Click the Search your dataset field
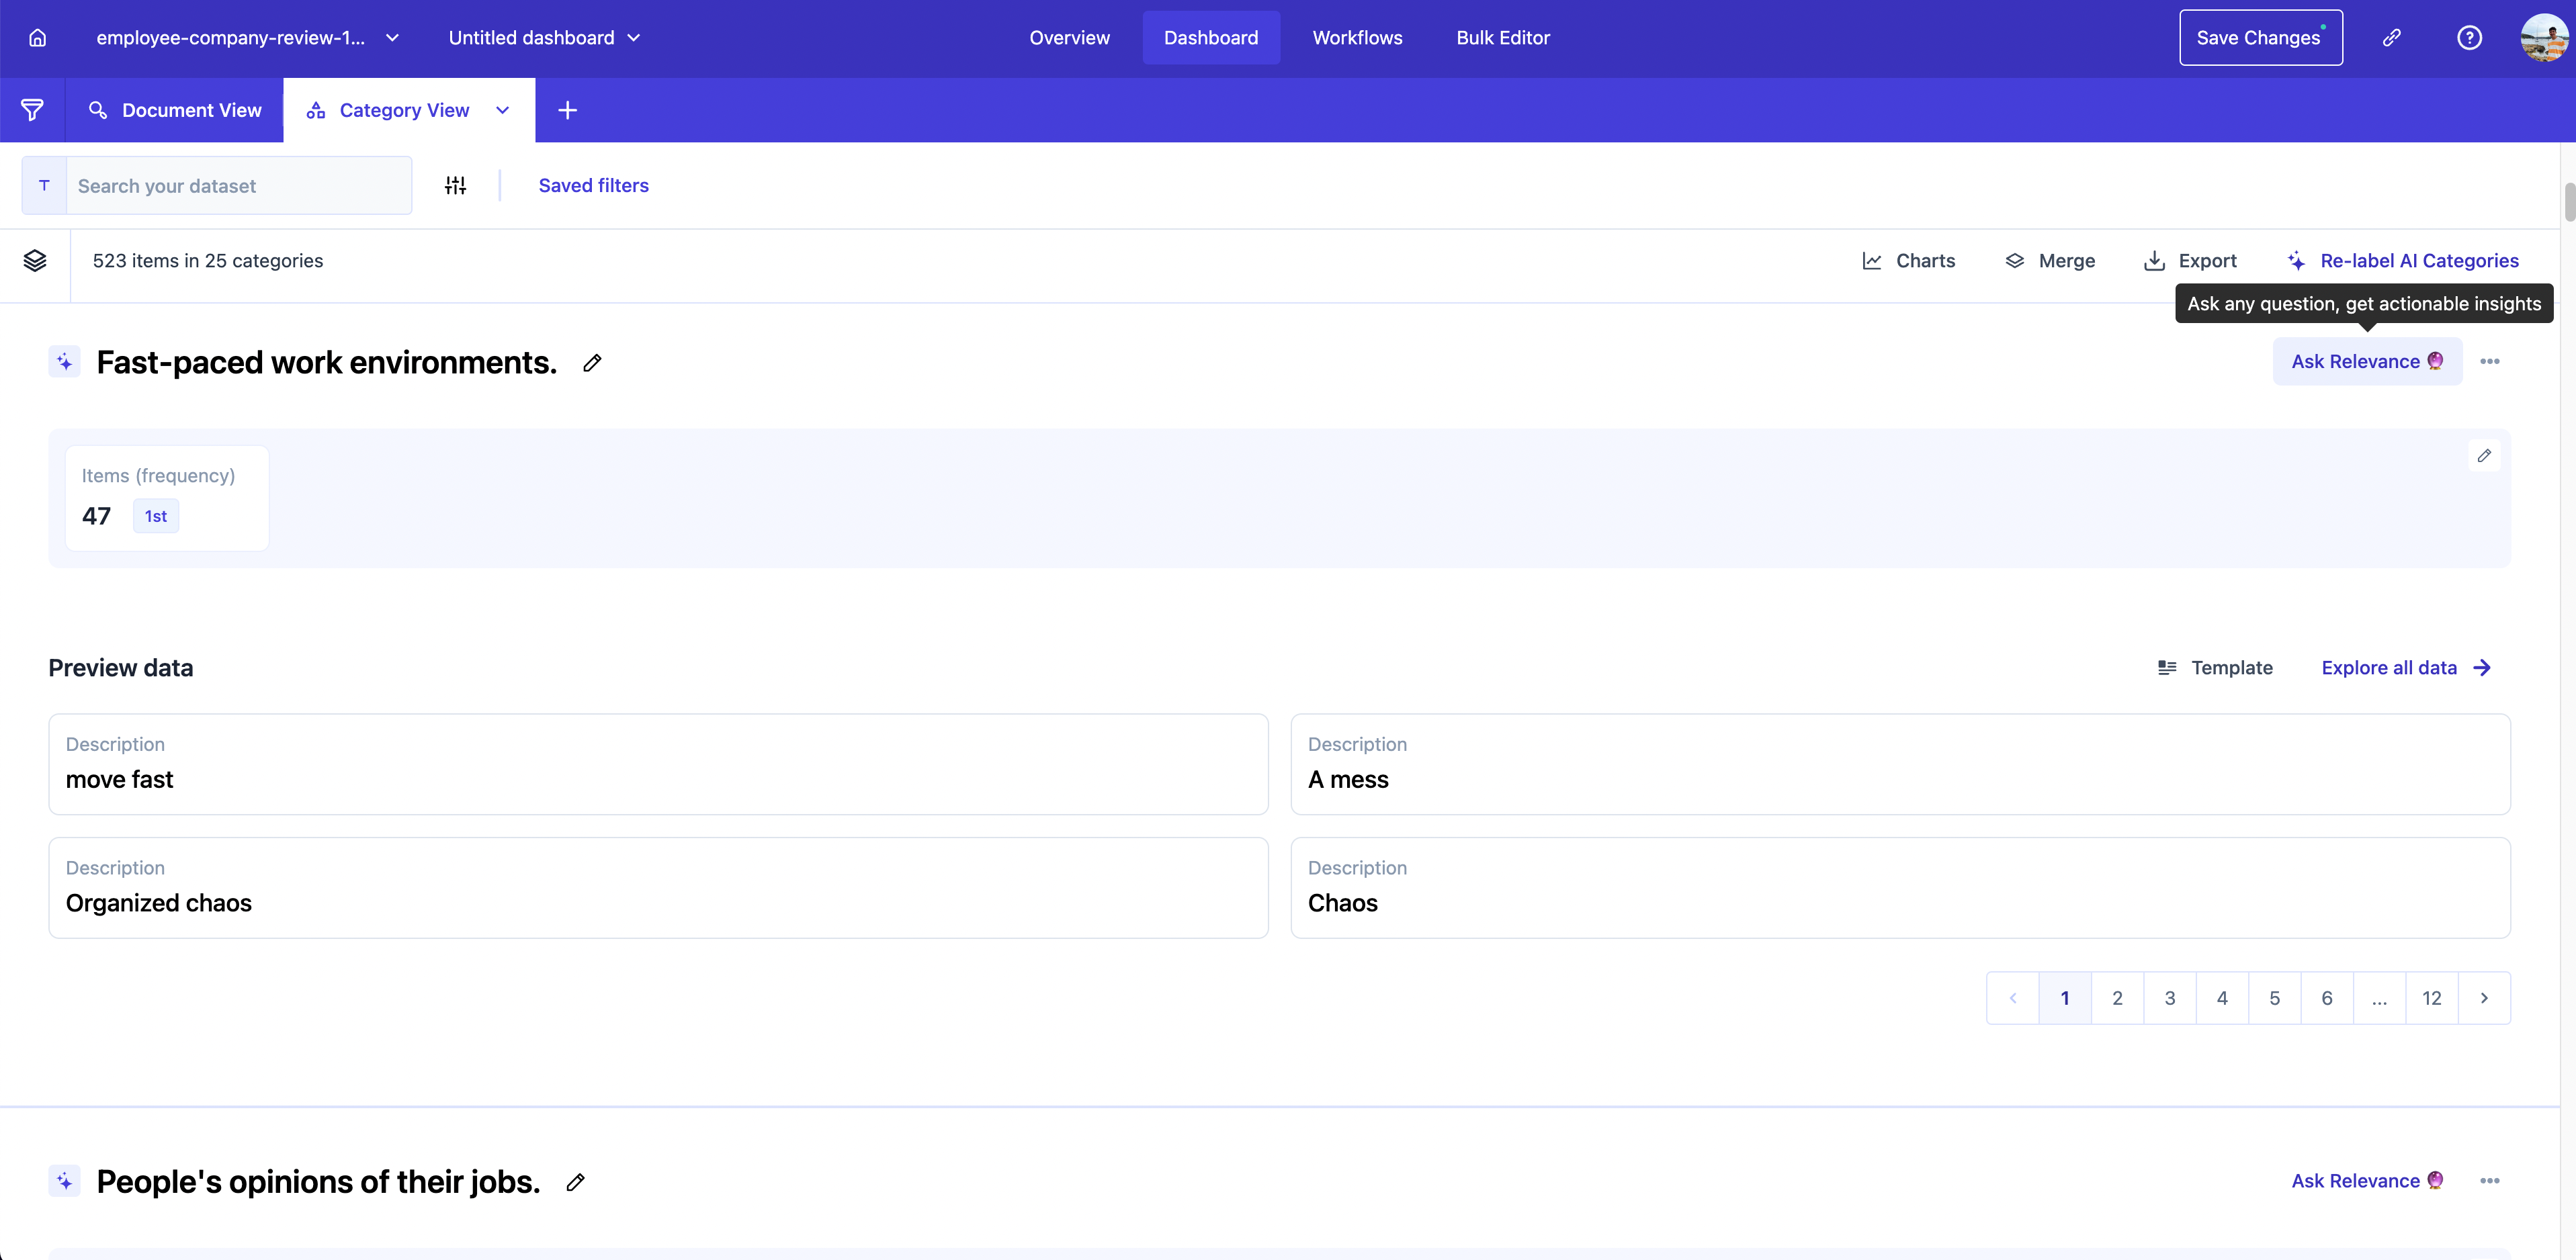The width and height of the screenshot is (2576, 1260). point(238,186)
